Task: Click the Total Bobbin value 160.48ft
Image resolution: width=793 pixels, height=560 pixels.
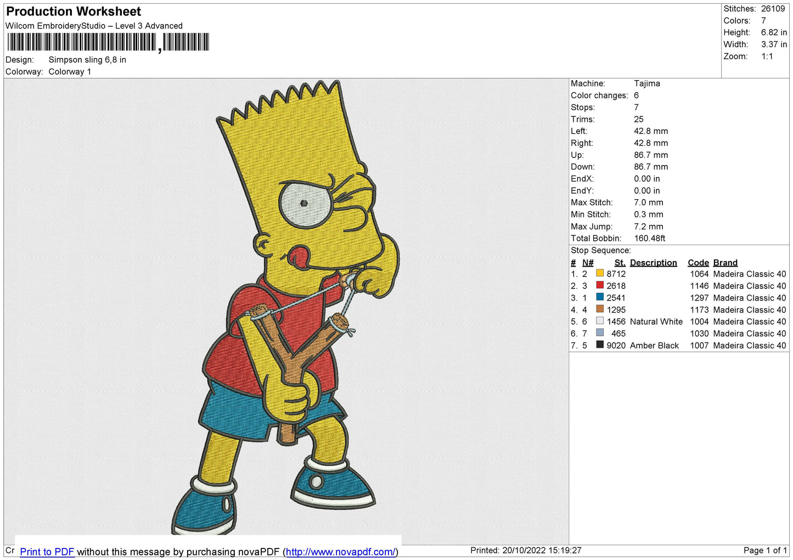Action: pos(650,239)
